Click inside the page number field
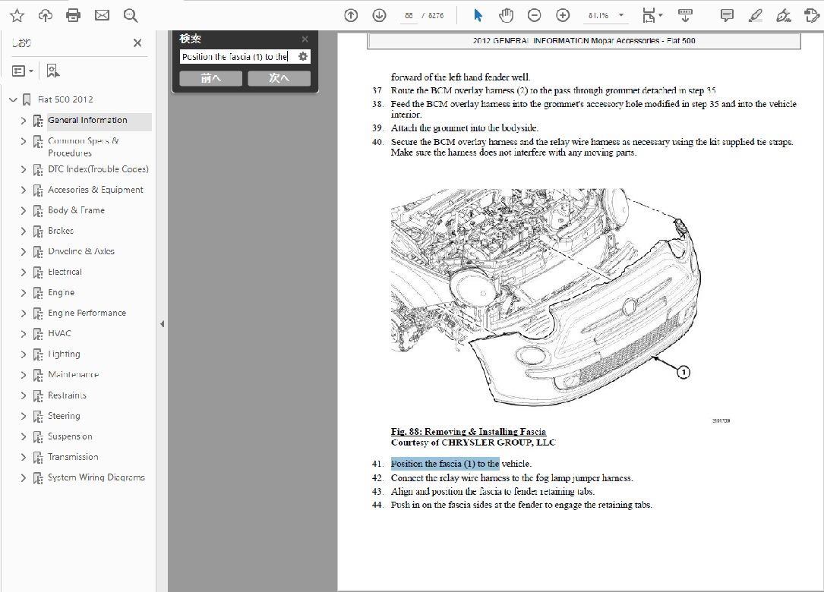 (x=409, y=14)
